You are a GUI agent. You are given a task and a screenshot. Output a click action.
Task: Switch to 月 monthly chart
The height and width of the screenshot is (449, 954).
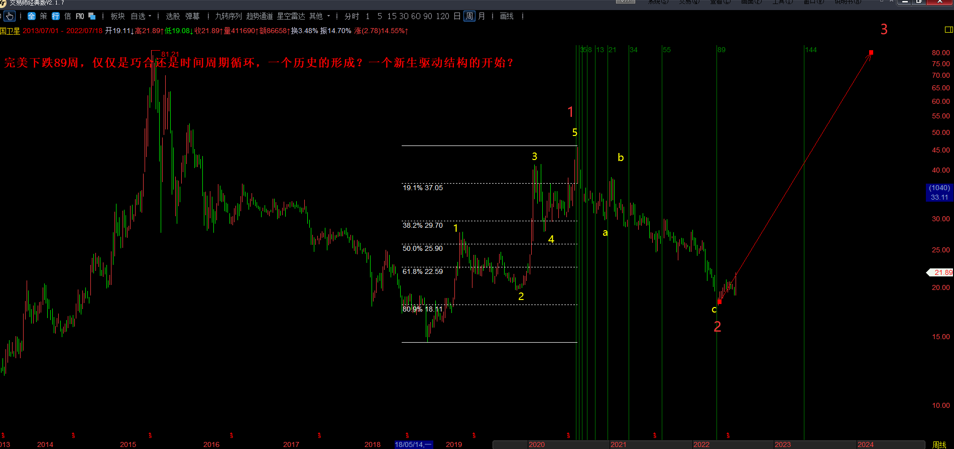pos(482,16)
